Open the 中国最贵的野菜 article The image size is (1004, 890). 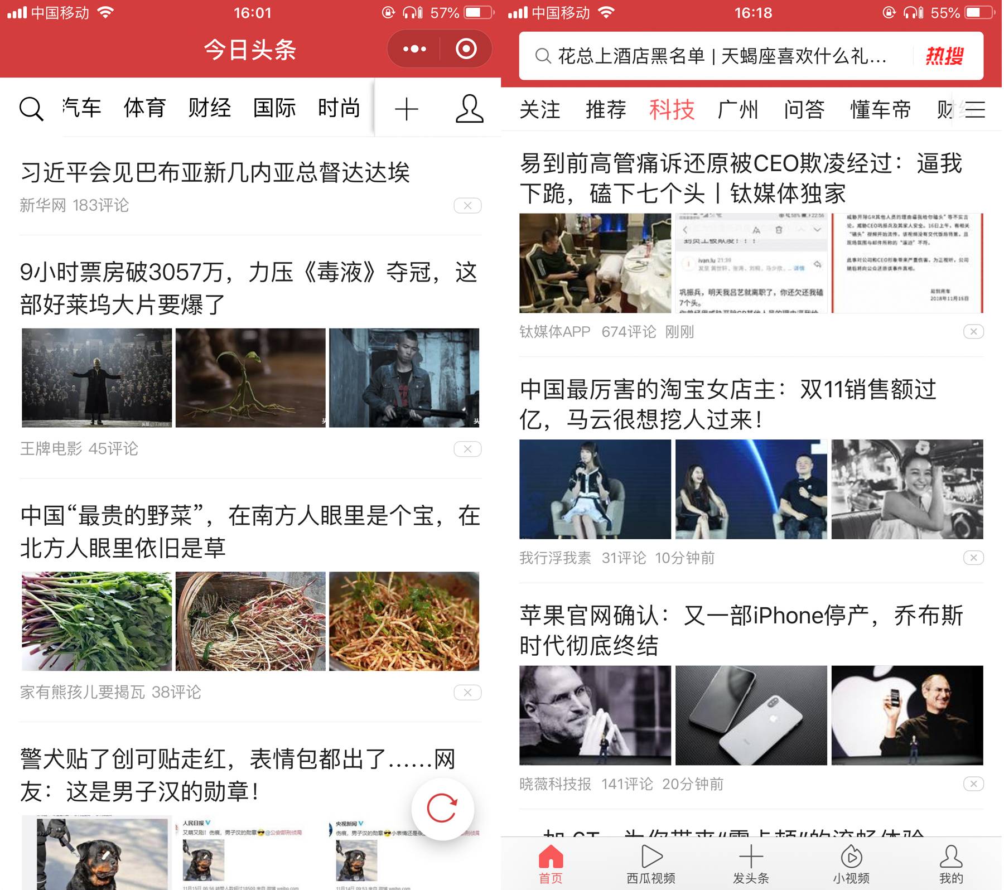pos(250,531)
